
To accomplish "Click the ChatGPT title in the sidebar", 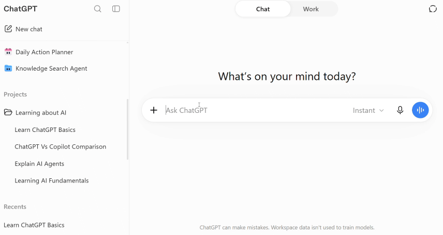I will tap(20, 9).
